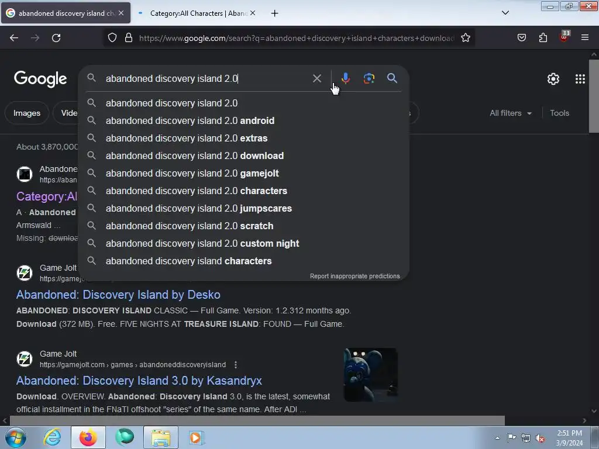Open 'Abandoned: Discovery Island 3.0 by Kasandryx'

[139, 381]
